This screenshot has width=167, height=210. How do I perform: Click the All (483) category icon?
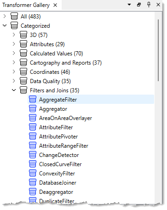pos(14,16)
